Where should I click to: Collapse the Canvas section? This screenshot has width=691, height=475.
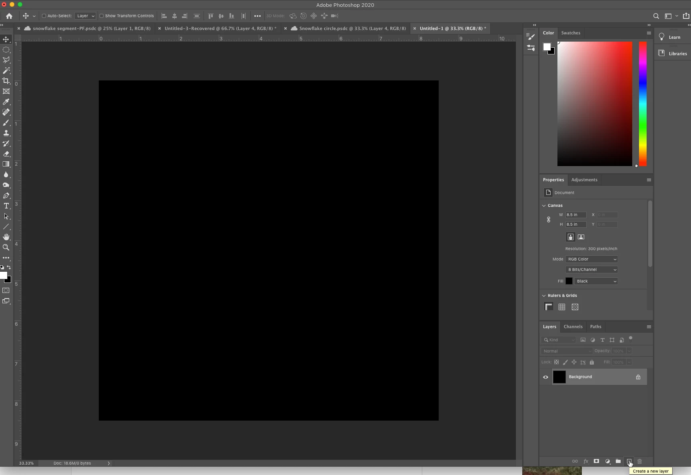point(544,206)
